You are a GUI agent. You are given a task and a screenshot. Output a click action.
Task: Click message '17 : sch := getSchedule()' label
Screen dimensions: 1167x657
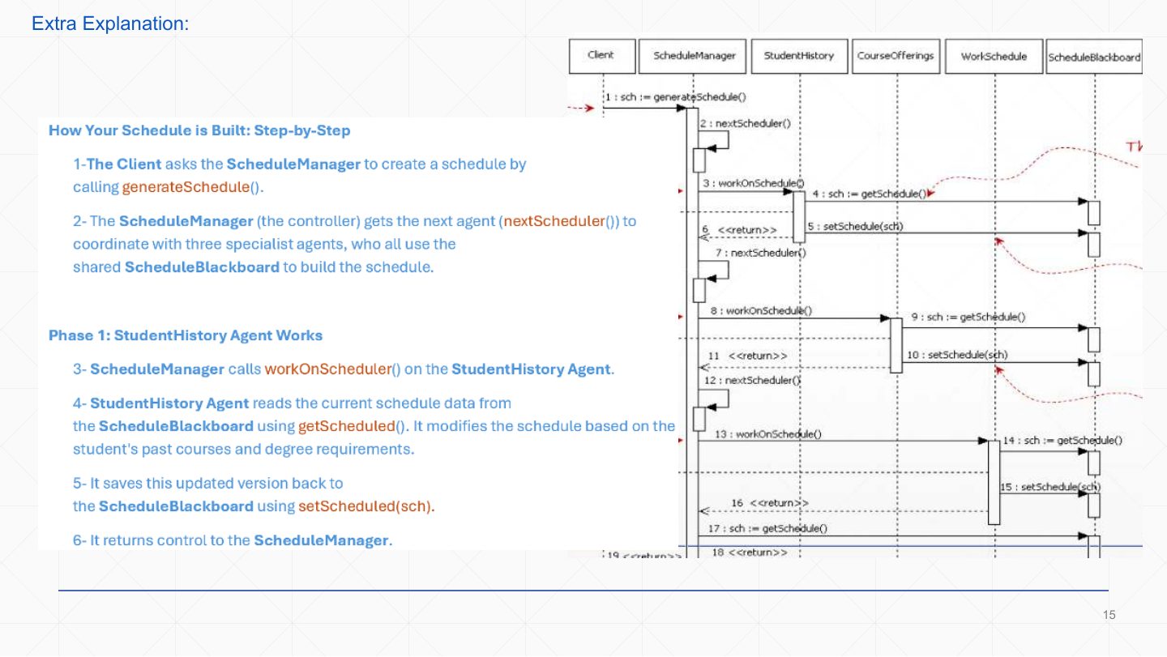767,529
